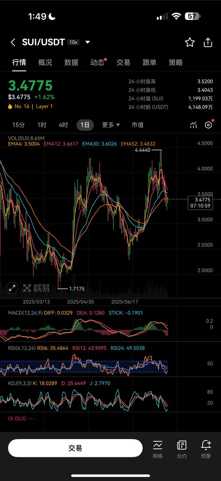Tap the cellular signal bars in status bar
Image resolution: width=221 pixels, height=481 pixels.
[x=162, y=17]
